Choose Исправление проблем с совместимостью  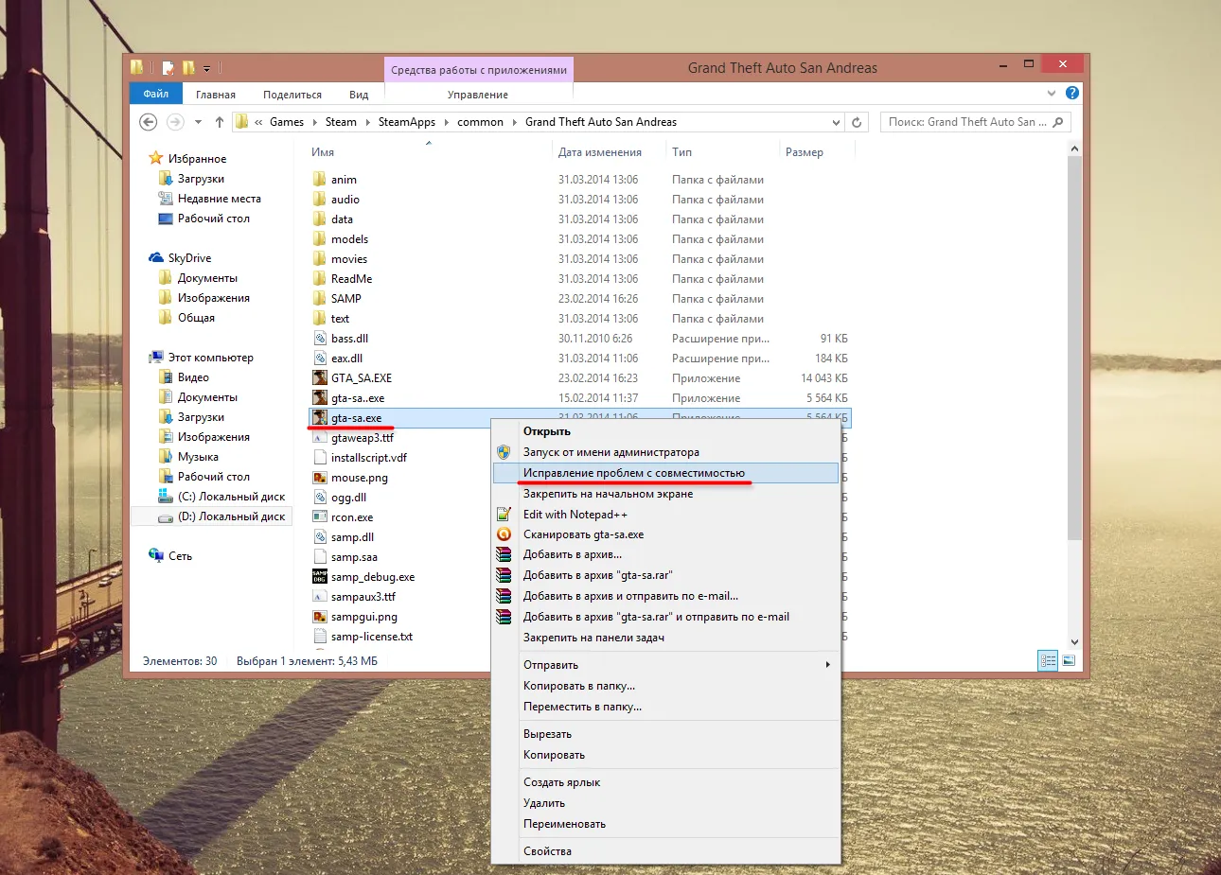pyautogui.click(x=665, y=473)
